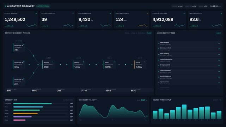
Task: Select the CRAWLER-C source node
Action: [19, 81]
